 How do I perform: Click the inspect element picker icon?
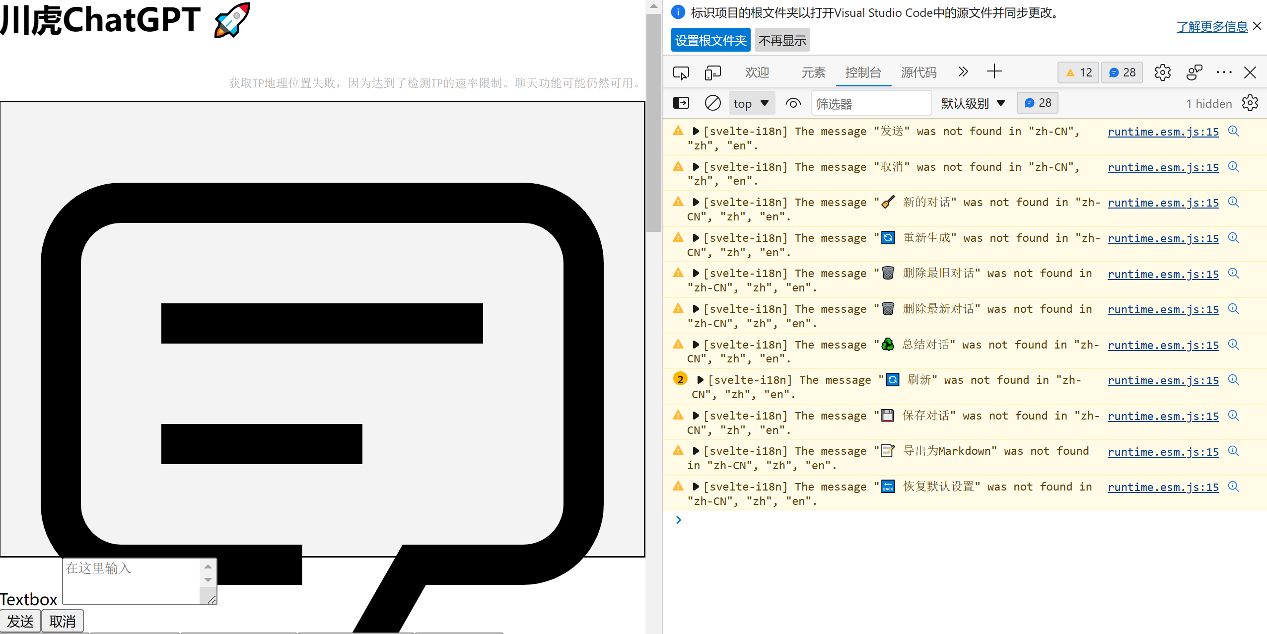tap(681, 73)
